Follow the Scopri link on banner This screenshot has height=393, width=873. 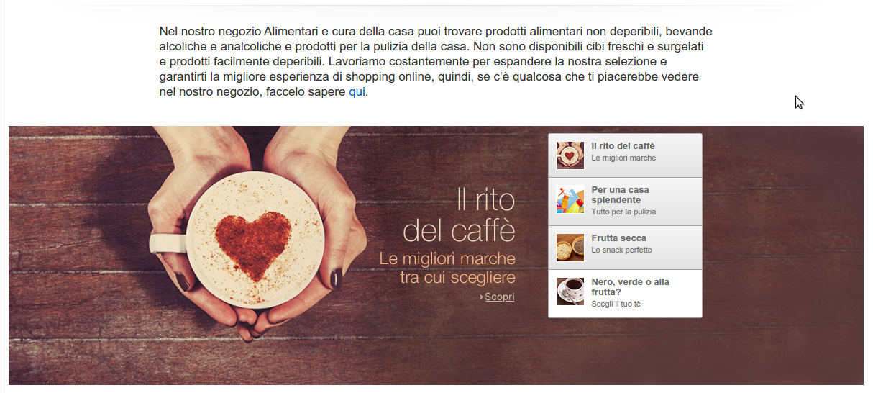coord(500,297)
